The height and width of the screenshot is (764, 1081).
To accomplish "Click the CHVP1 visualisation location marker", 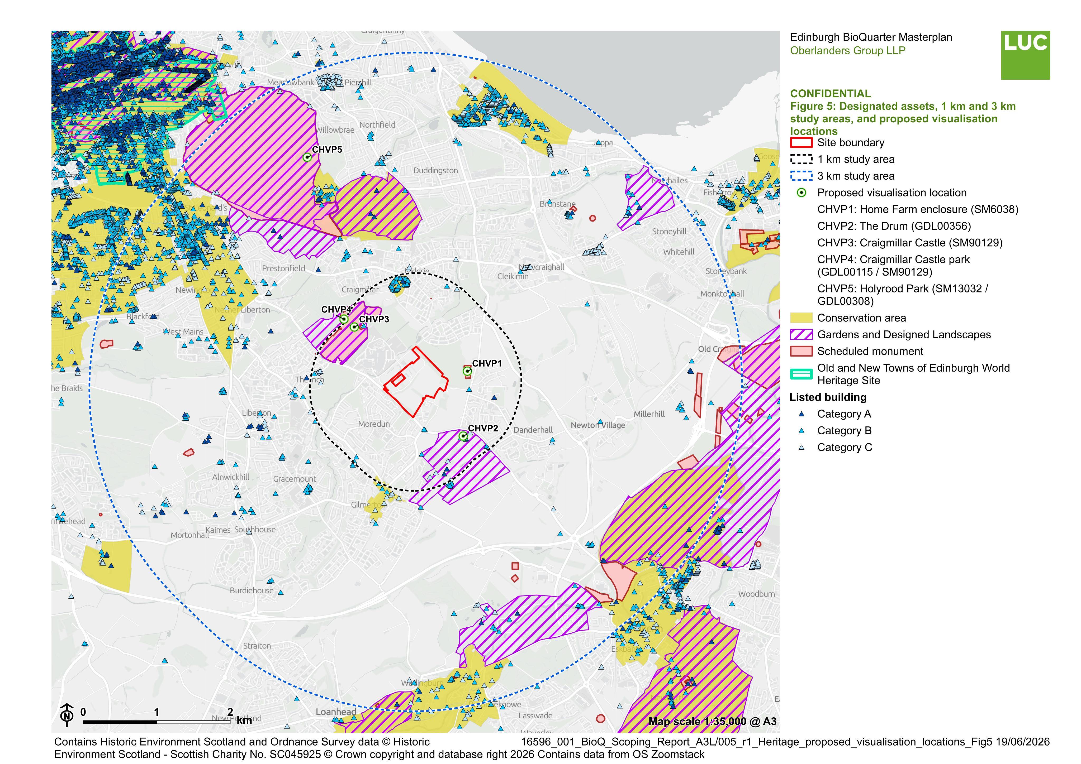I will (467, 372).
